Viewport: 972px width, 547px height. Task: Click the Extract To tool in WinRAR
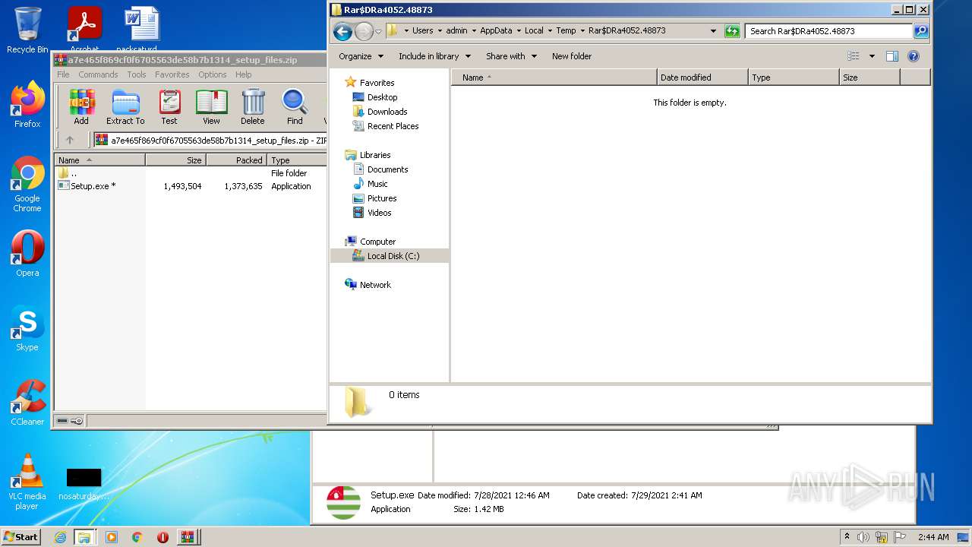pyautogui.click(x=125, y=107)
